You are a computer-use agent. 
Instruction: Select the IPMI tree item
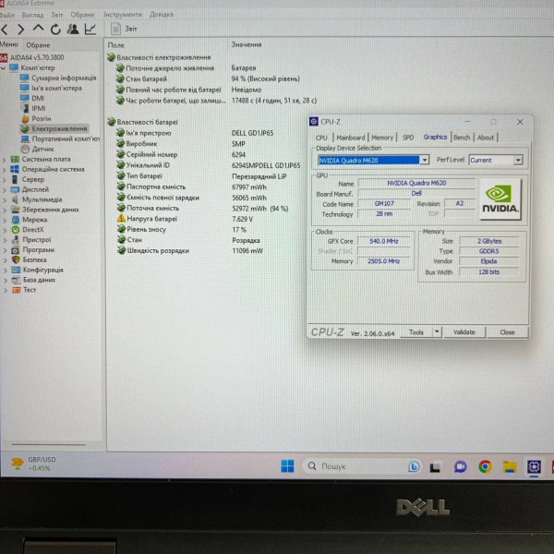point(33,108)
